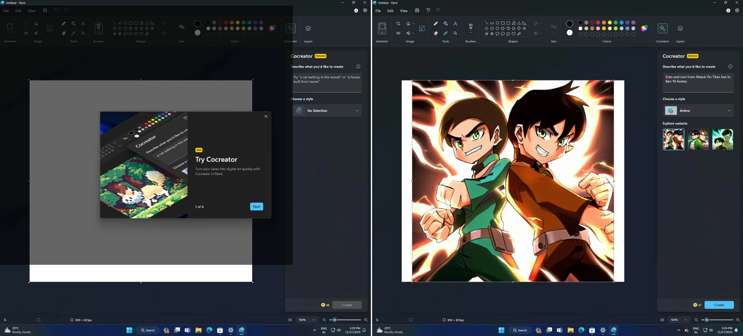Choose the Eraser tool in right Paint window
This screenshot has width=743, height=336.
[436, 33]
